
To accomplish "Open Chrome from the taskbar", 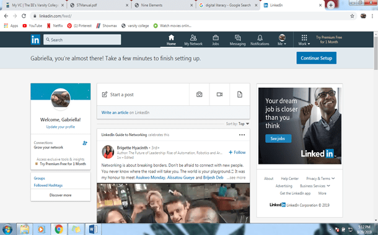I will (x=59, y=229).
